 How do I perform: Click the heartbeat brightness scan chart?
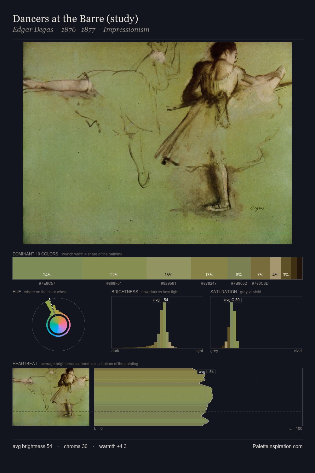(x=198, y=397)
